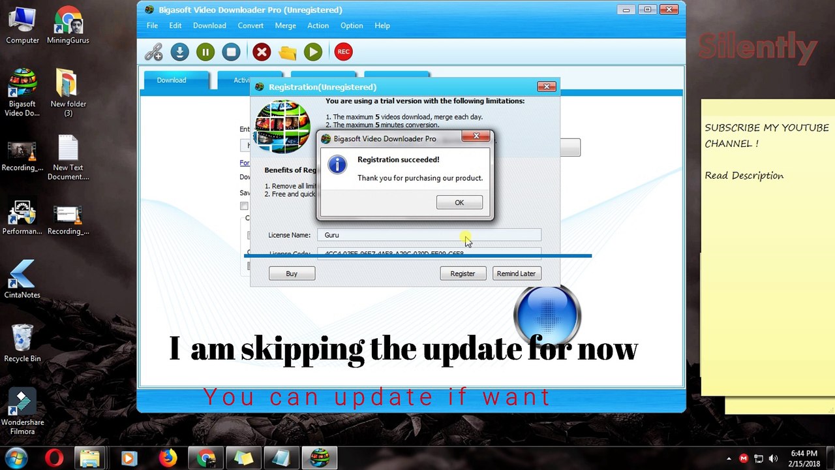Screen dimensions: 835x470
Task: Switch to Chrome in the taskbar
Action: pyautogui.click(x=206, y=458)
